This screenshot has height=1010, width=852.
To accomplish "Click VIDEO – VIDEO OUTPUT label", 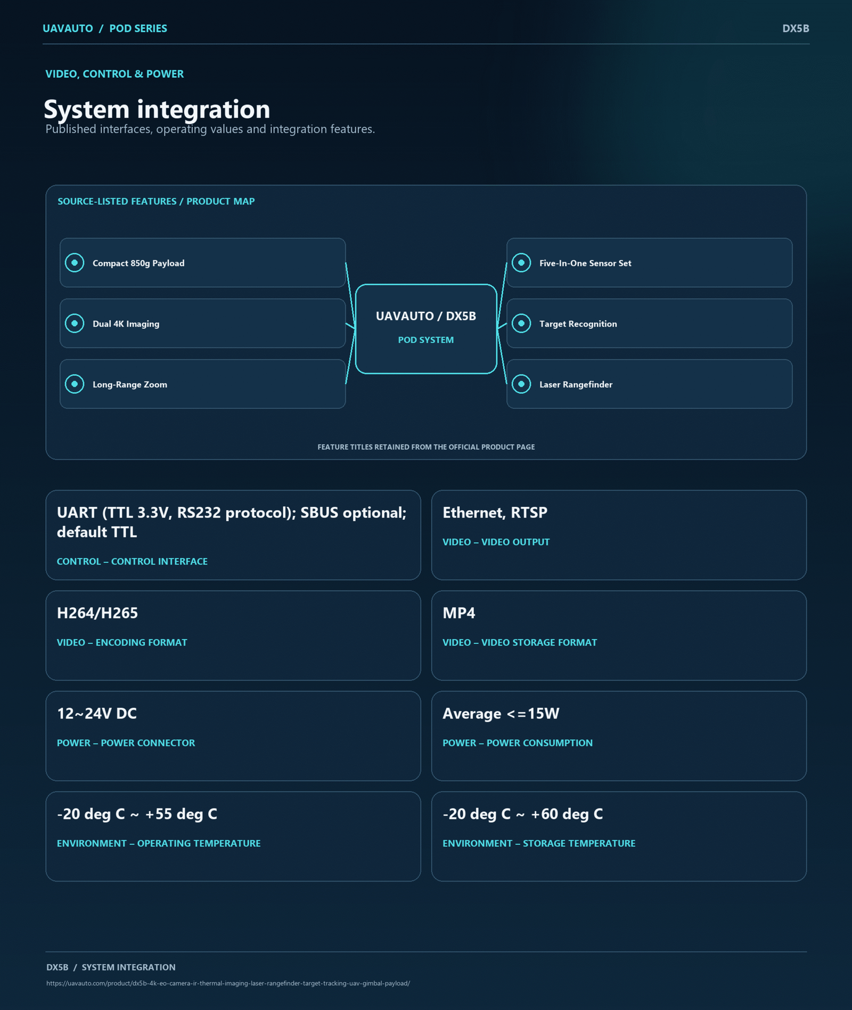I will pos(496,542).
